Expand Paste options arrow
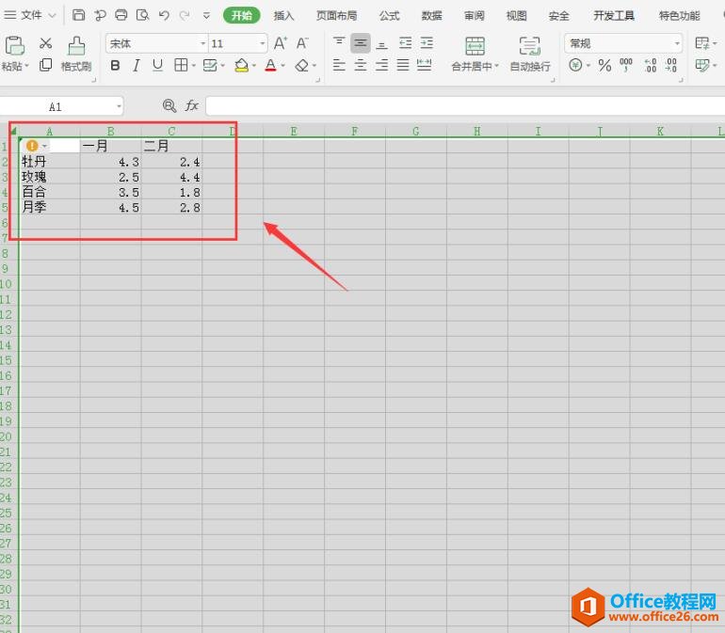The width and height of the screenshot is (725, 633). (x=26, y=66)
